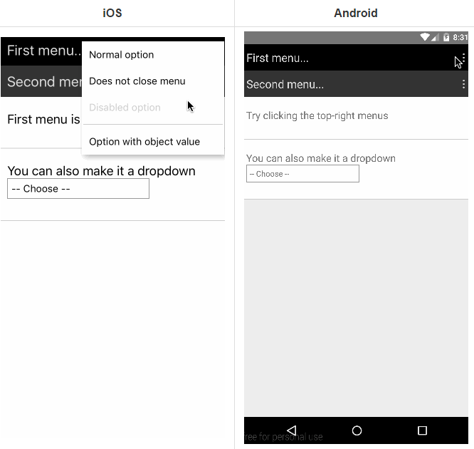Image resolution: width=474 pixels, height=449 pixels.
Task: Tap the Android back triangle button
Action: 292,430
